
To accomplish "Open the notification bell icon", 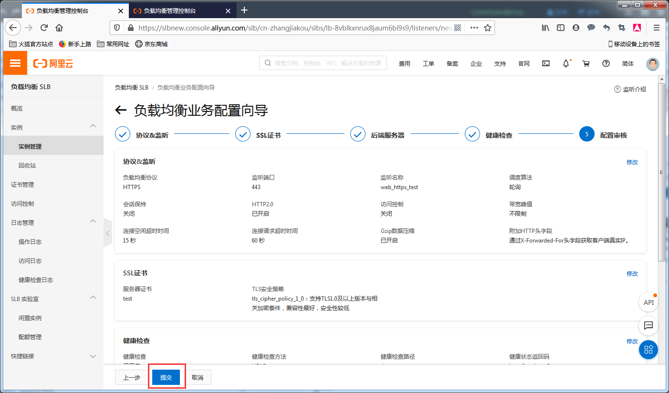I will [x=566, y=63].
